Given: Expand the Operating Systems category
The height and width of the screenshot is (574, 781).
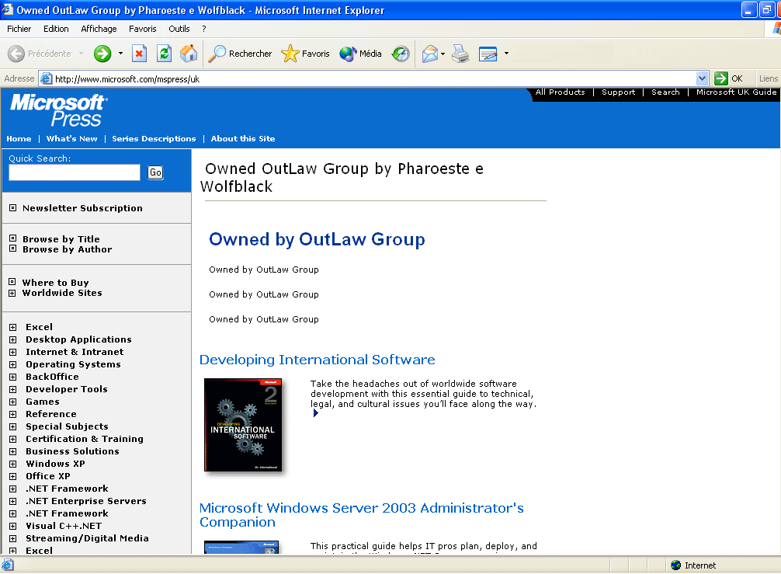Looking at the screenshot, I should click(x=13, y=364).
